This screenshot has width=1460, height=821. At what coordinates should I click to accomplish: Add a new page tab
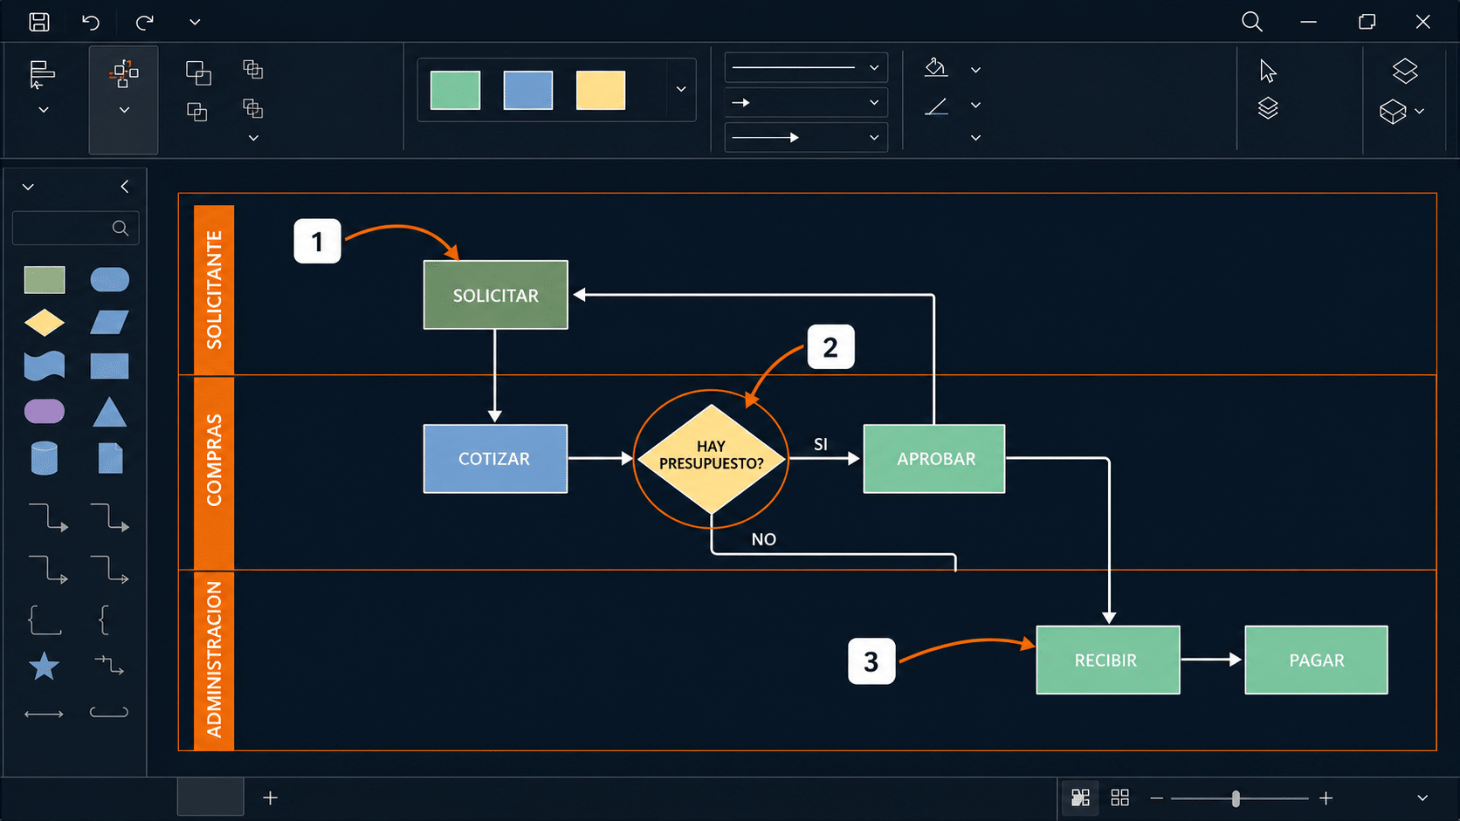271,797
